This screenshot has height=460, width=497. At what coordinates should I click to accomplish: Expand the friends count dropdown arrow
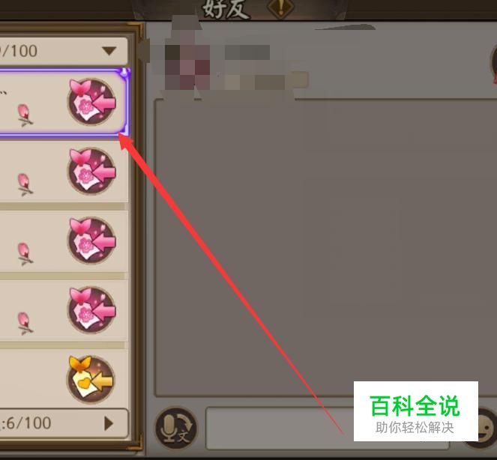[109, 51]
